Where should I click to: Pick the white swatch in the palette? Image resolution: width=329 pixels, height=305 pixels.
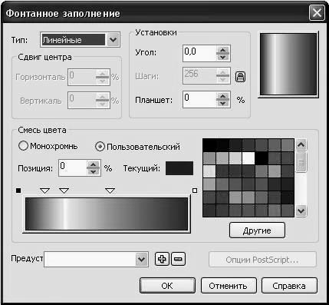pyautogui.click(x=248, y=158)
